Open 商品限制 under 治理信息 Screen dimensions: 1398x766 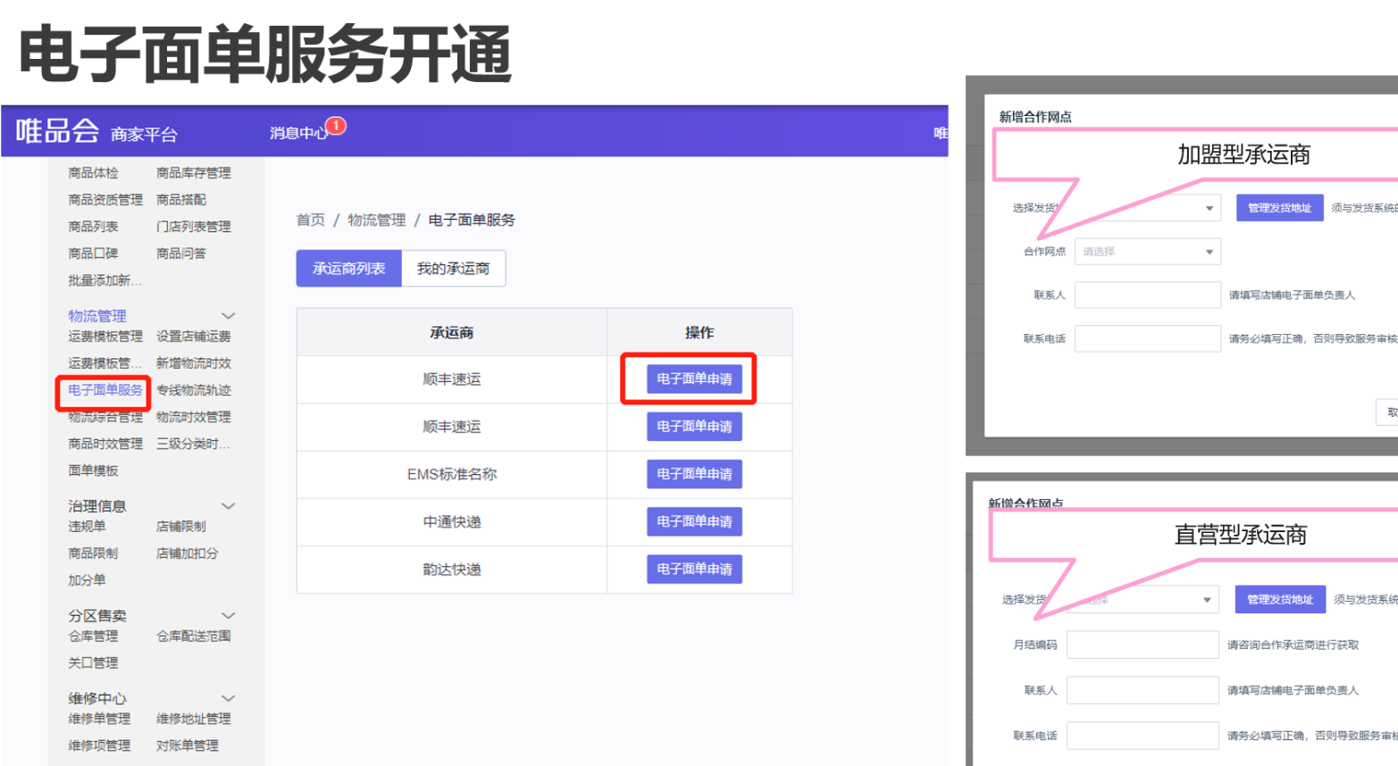(93, 554)
